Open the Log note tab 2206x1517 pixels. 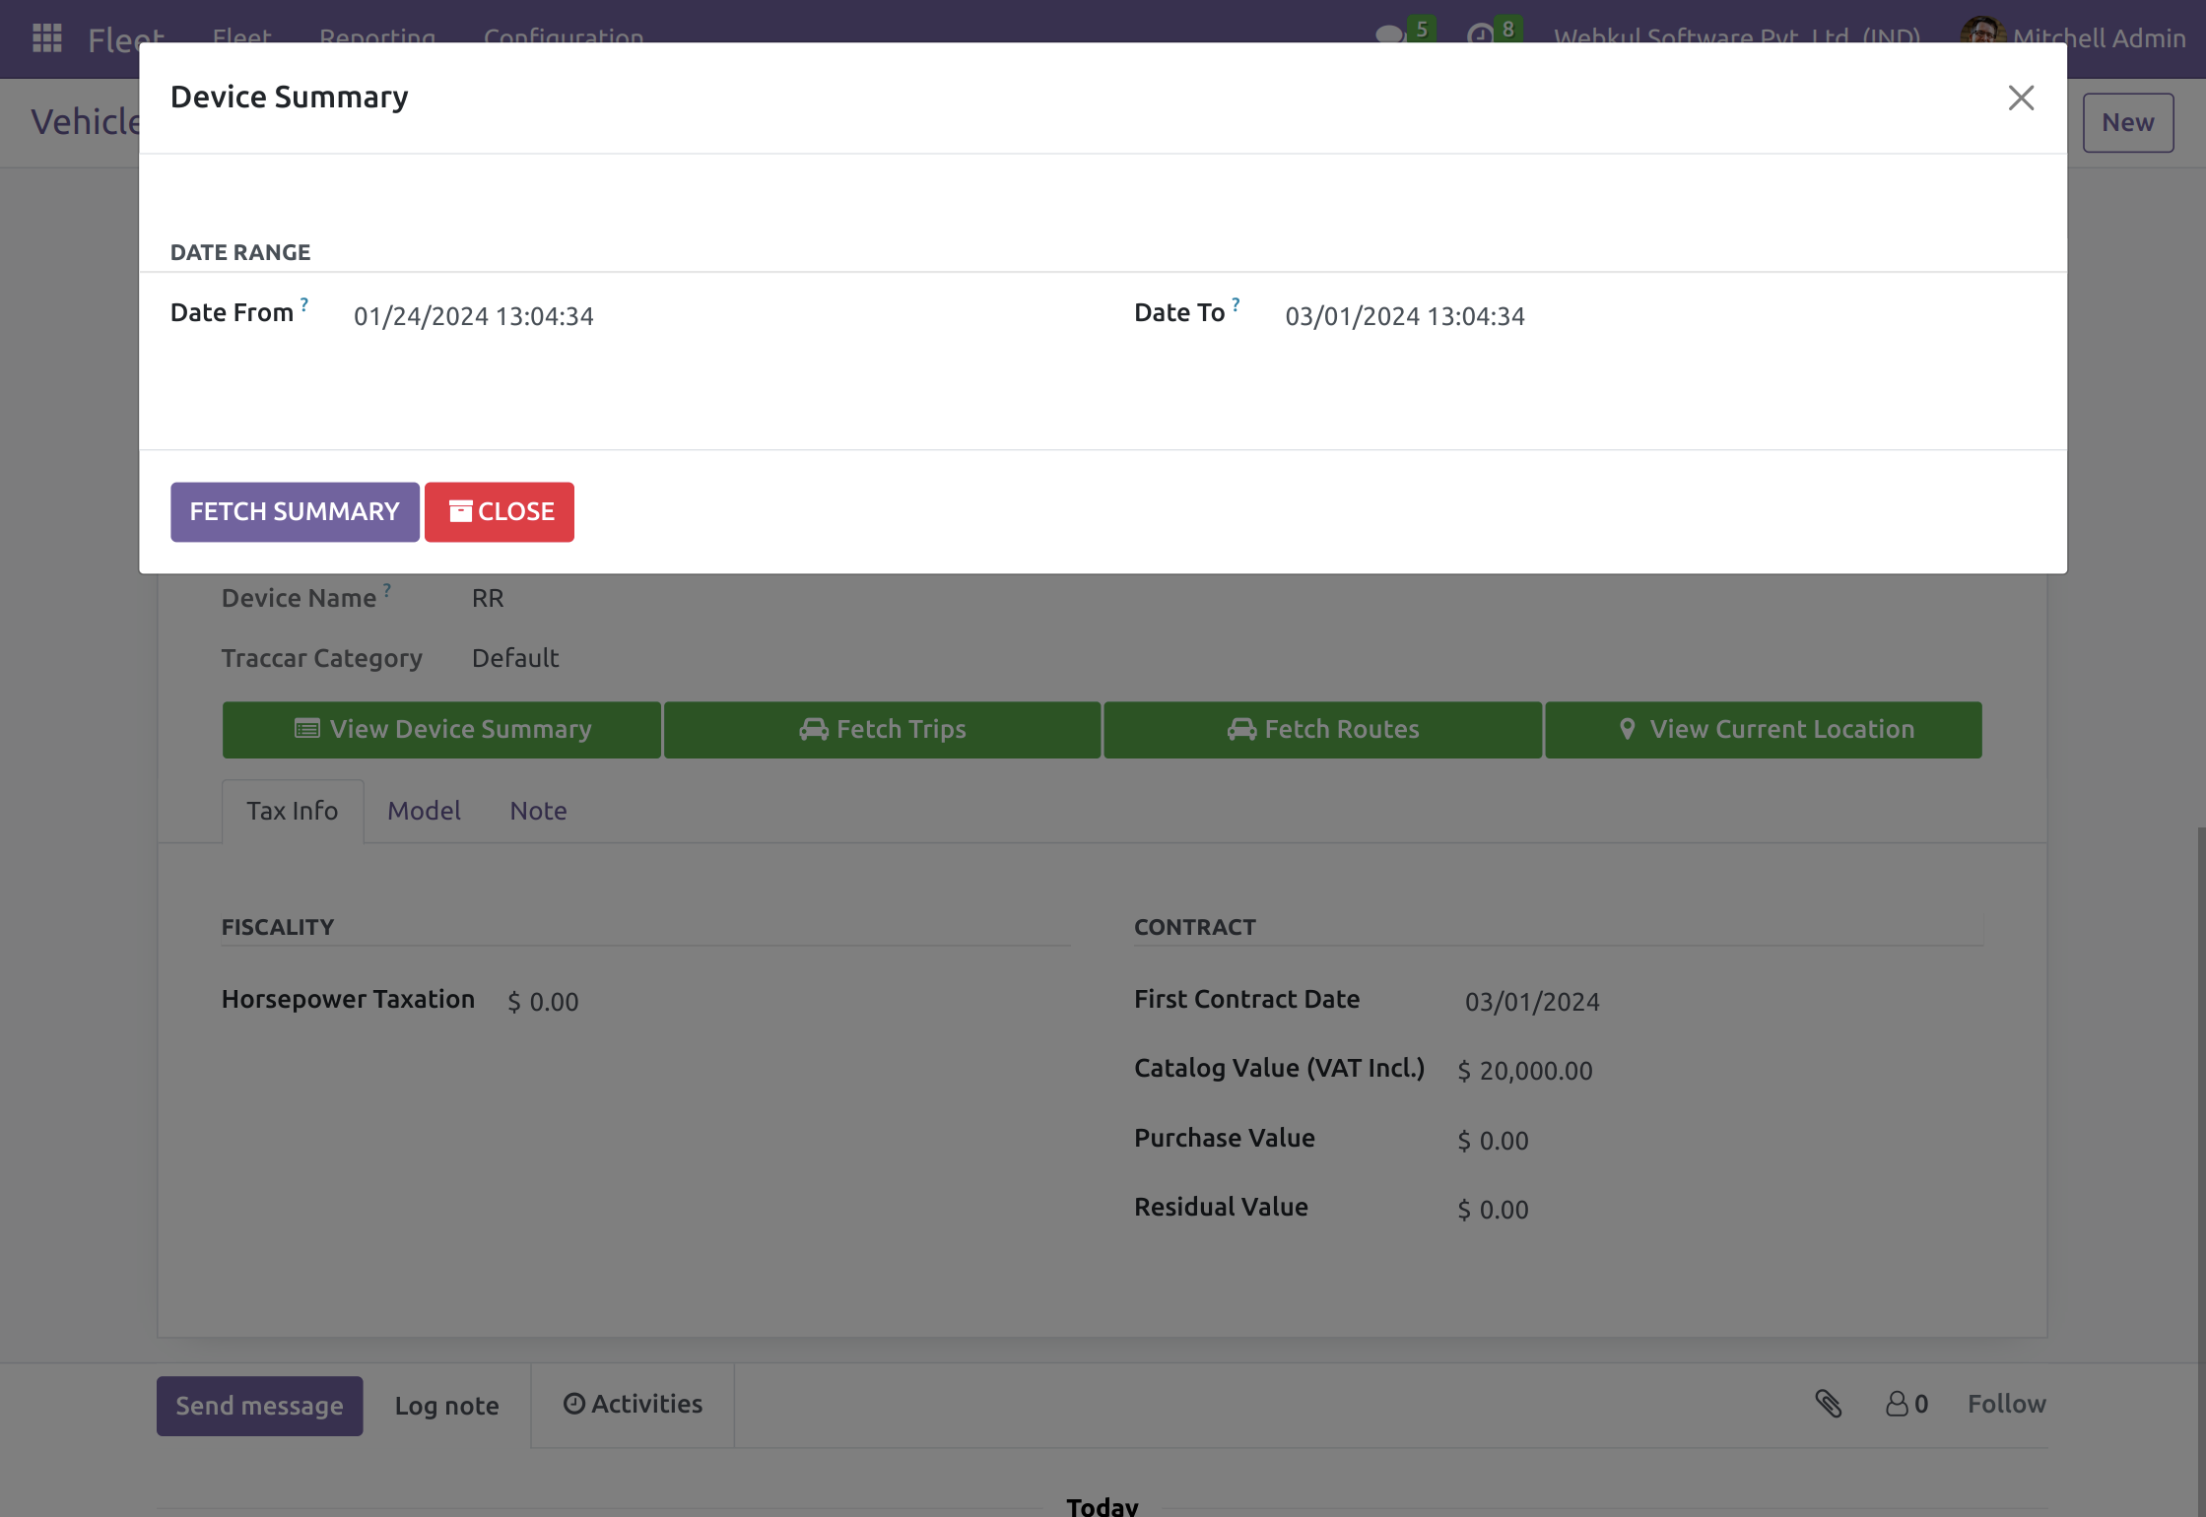pyautogui.click(x=446, y=1406)
